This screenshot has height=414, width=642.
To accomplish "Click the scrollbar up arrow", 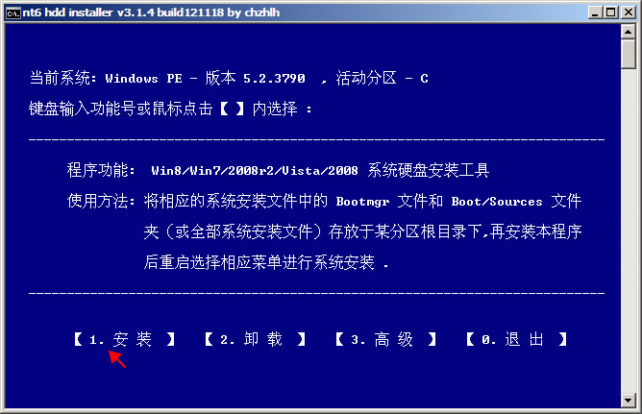I will coord(629,32).
